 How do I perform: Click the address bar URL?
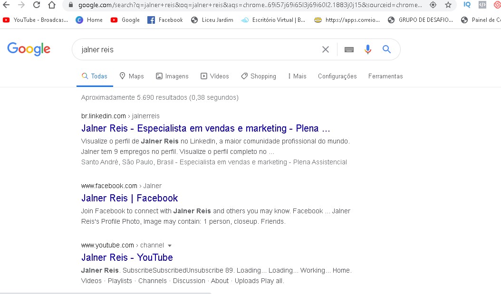point(250,5)
